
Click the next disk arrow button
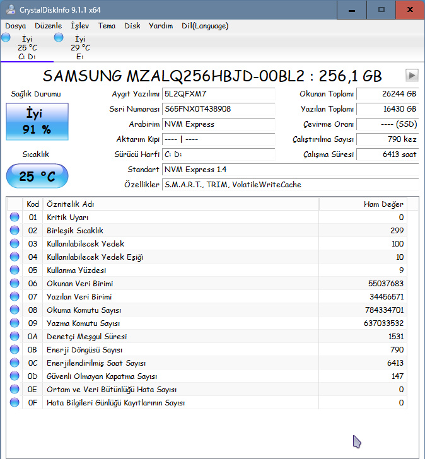point(412,76)
